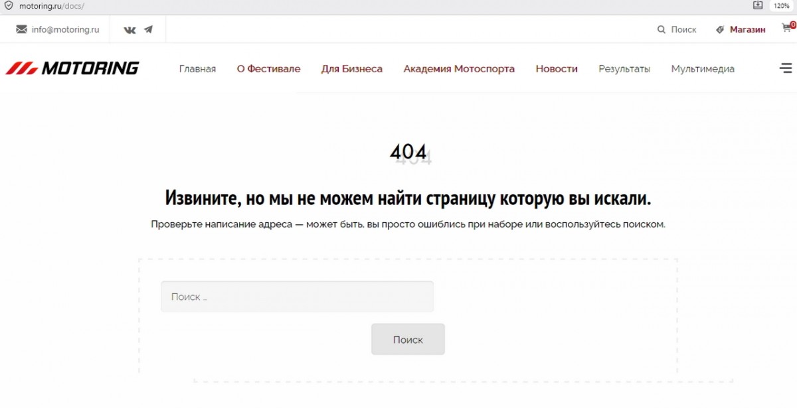Open the Результаты menu item

[624, 68]
